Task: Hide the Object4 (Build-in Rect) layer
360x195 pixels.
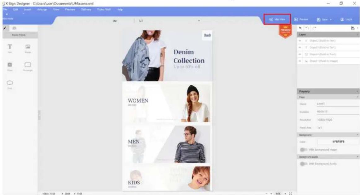Action: pyautogui.click(x=300, y=54)
